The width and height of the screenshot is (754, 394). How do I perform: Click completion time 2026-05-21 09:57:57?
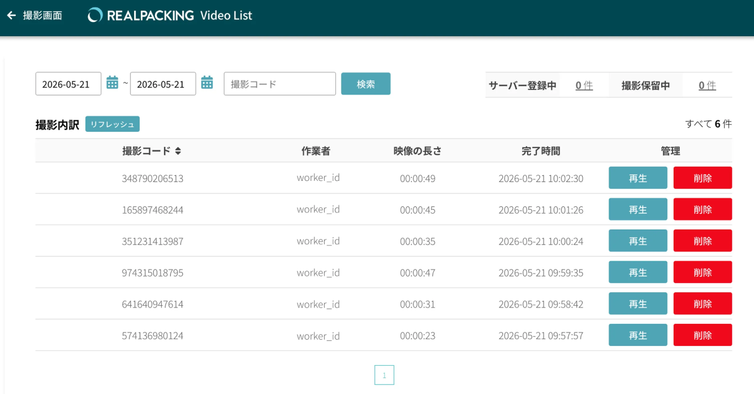point(541,336)
